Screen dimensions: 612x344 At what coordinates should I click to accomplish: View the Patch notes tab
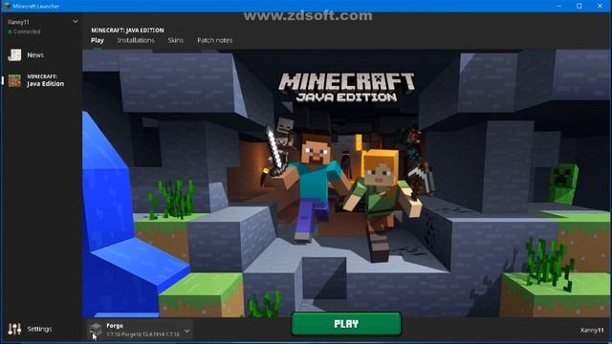click(214, 40)
